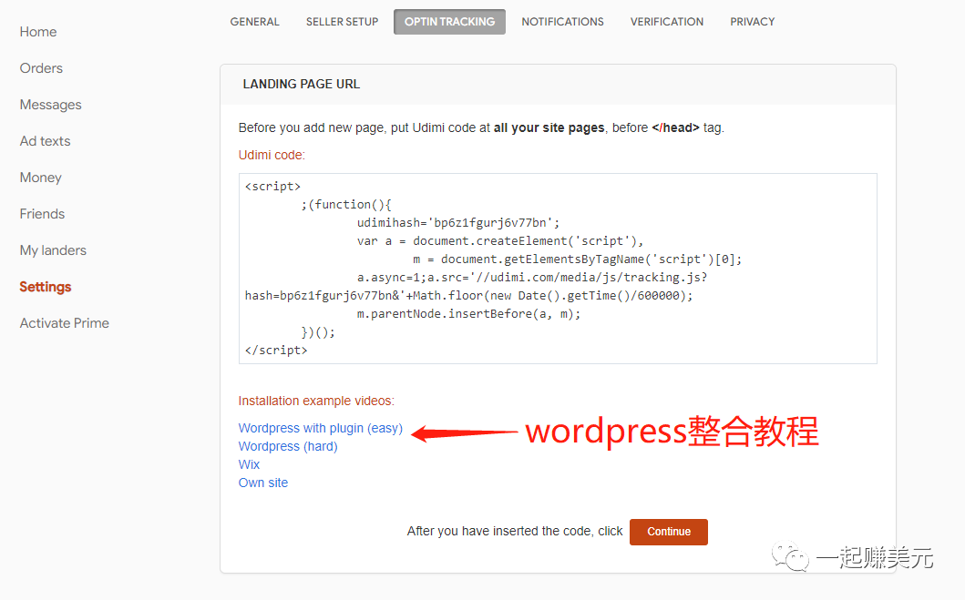Viewport: 965px width, 600px height.
Task: Open the Notifications tab
Action: click(562, 22)
